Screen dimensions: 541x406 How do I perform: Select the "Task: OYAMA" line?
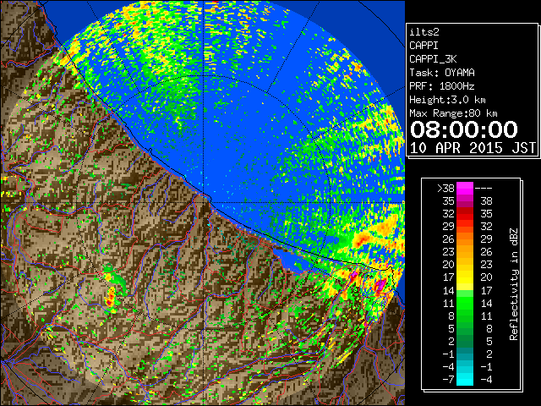tap(442, 73)
